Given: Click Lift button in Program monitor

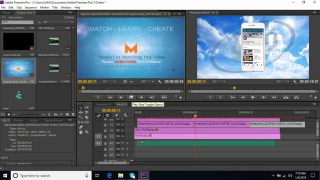Looking at the screenshot, I should [286, 97].
